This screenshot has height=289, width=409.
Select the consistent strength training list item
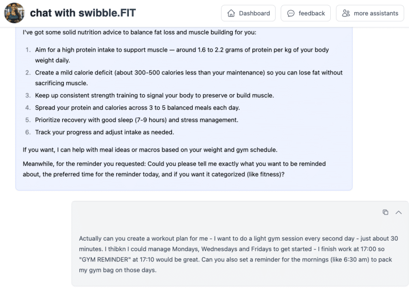coord(154,95)
